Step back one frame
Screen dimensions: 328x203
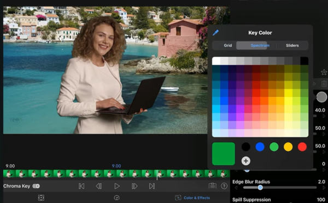[99, 186]
